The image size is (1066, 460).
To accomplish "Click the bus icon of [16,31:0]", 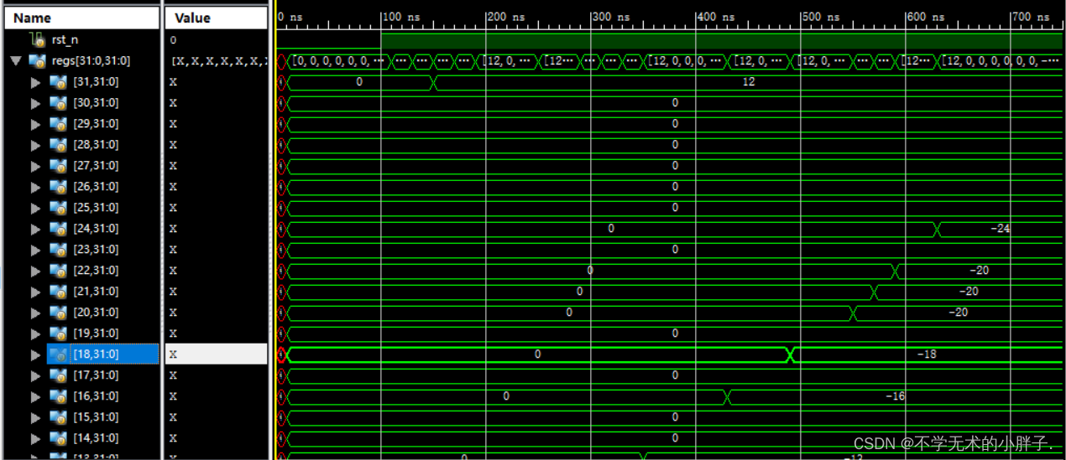I will (x=57, y=395).
